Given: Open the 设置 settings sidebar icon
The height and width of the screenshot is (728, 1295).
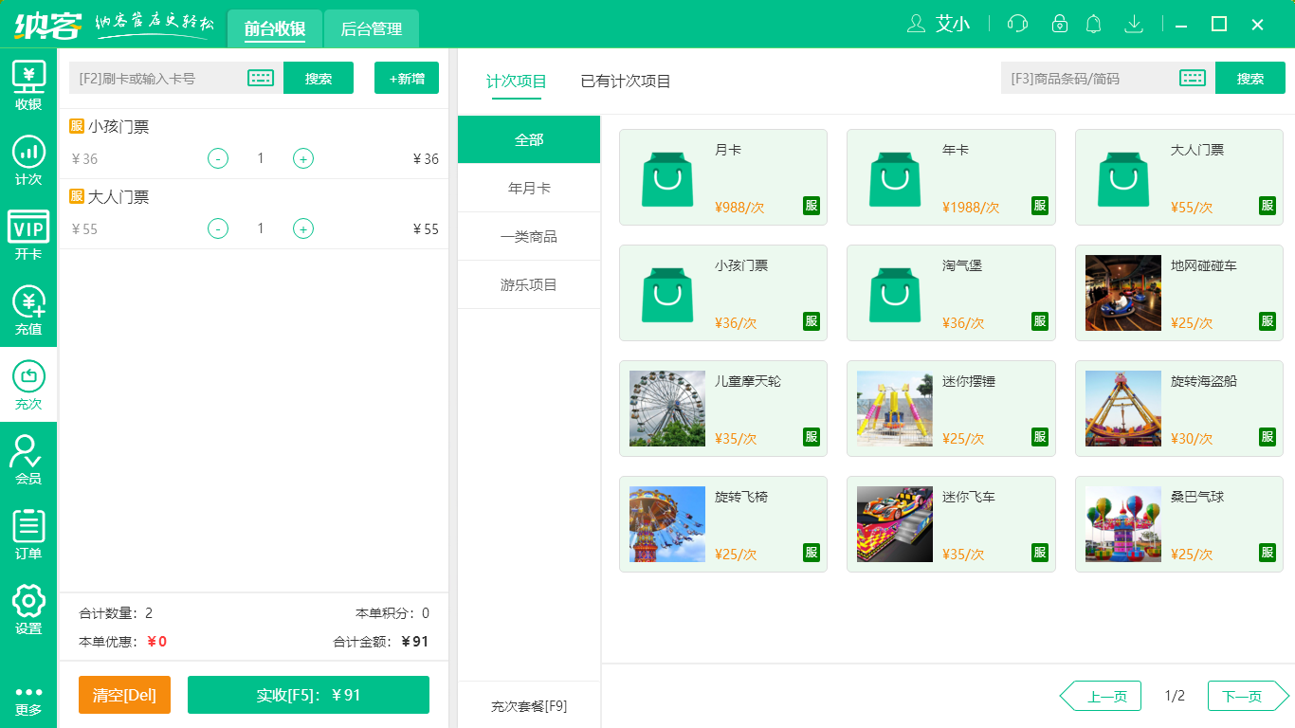Looking at the screenshot, I should pos(28,610).
